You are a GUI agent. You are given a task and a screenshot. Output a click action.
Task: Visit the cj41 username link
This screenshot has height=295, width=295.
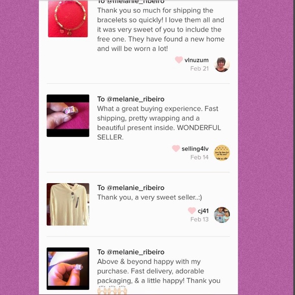203,211
